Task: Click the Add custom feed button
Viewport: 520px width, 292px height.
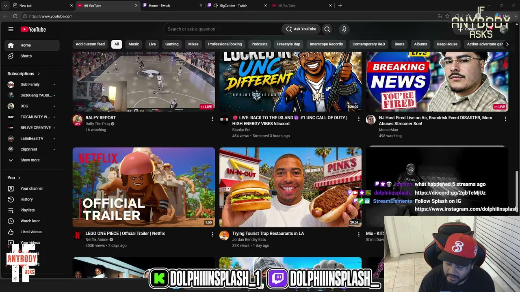Action: click(90, 44)
